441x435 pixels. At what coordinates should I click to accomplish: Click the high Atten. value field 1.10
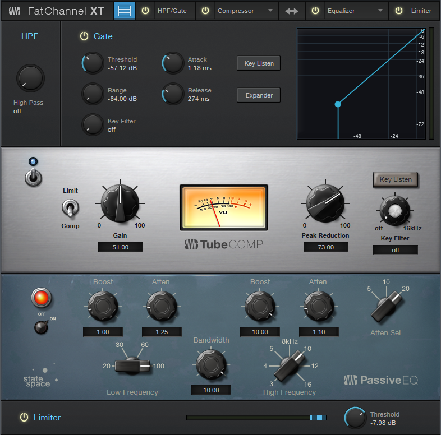[319, 332]
